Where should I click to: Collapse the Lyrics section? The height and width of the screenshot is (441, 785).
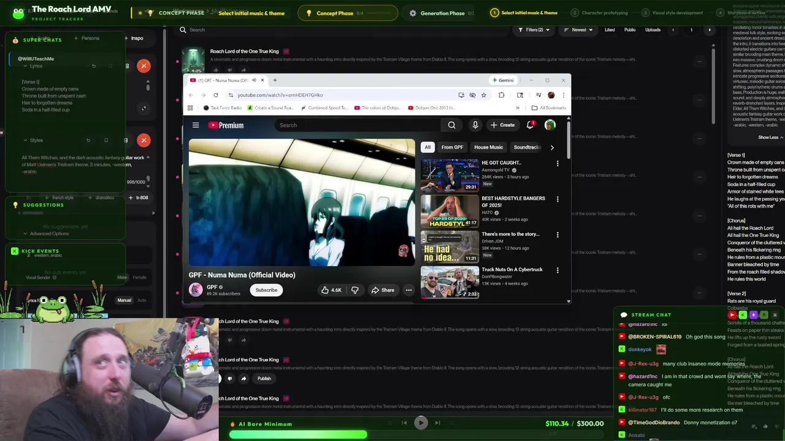tap(25, 66)
